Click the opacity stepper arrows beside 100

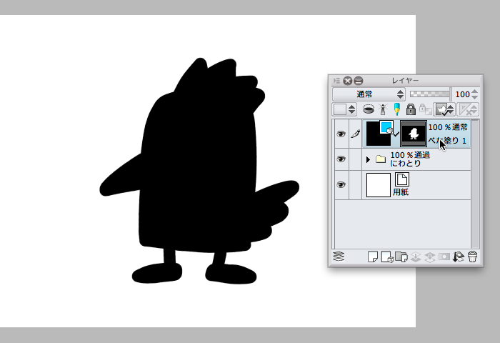click(x=474, y=94)
